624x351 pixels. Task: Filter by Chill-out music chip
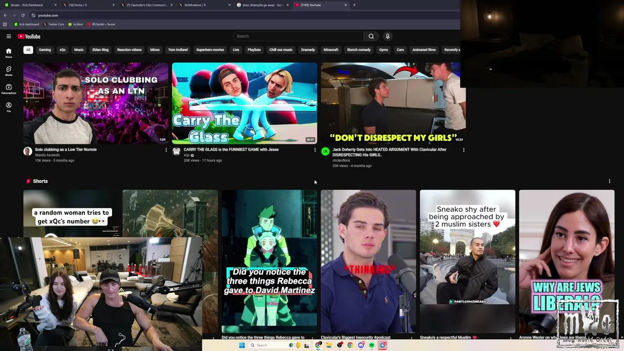pyautogui.click(x=281, y=50)
